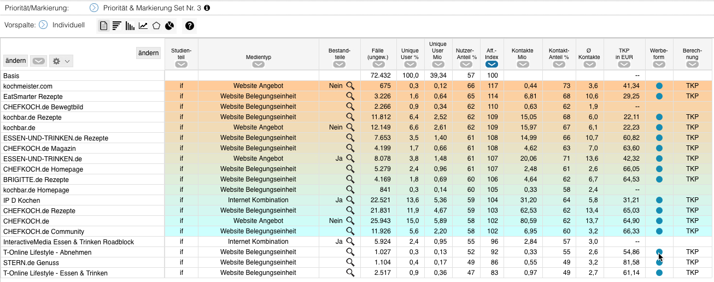This screenshot has height=282, width=714.
Task: Click Internet Kombination cell in IP D Kochen row
Action: [258, 200]
